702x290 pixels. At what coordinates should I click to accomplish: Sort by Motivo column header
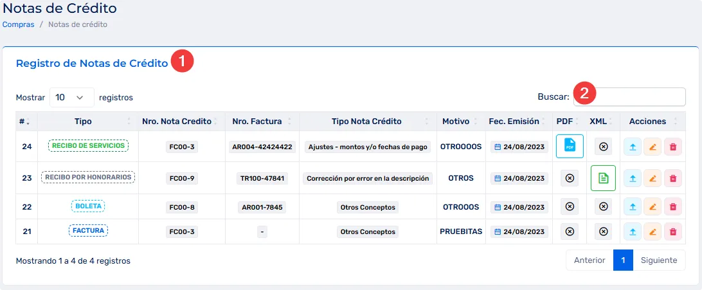456,122
